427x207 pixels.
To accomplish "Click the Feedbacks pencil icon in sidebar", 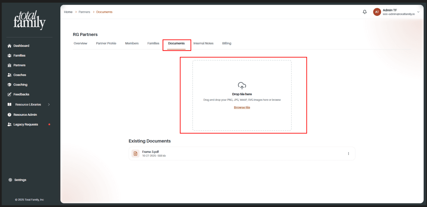I will 9,95.
